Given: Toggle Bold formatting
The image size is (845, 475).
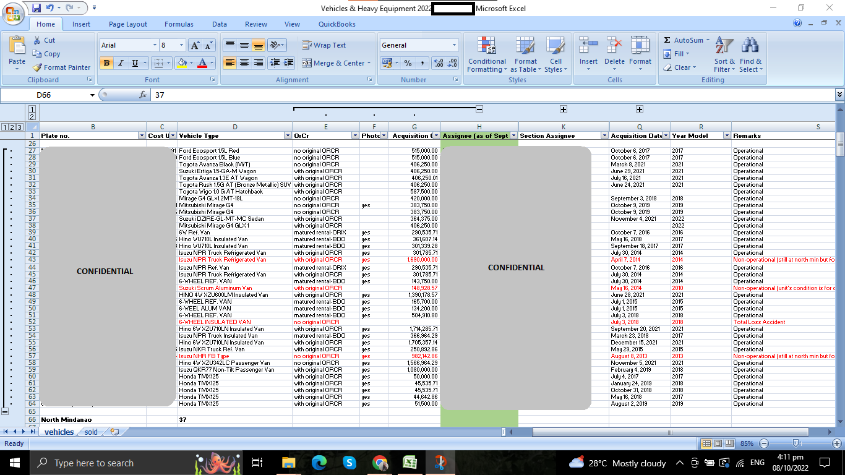Looking at the screenshot, I should click(x=107, y=63).
